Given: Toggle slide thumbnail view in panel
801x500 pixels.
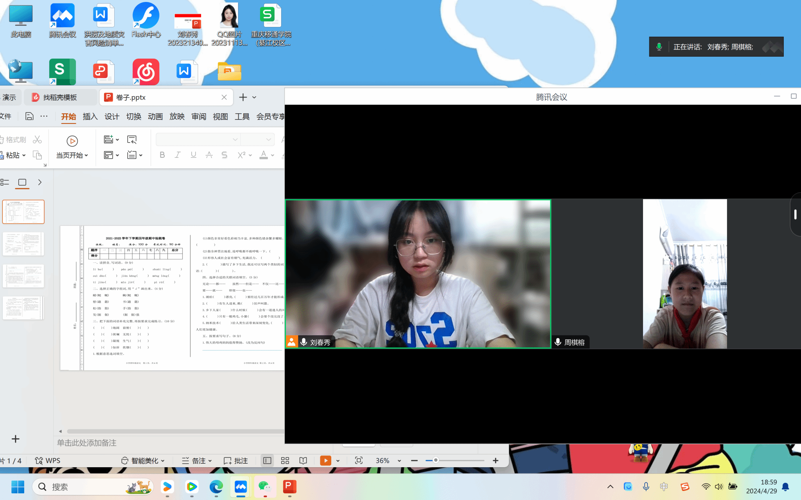Looking at the screenshot, I should [x=22, y=182].
